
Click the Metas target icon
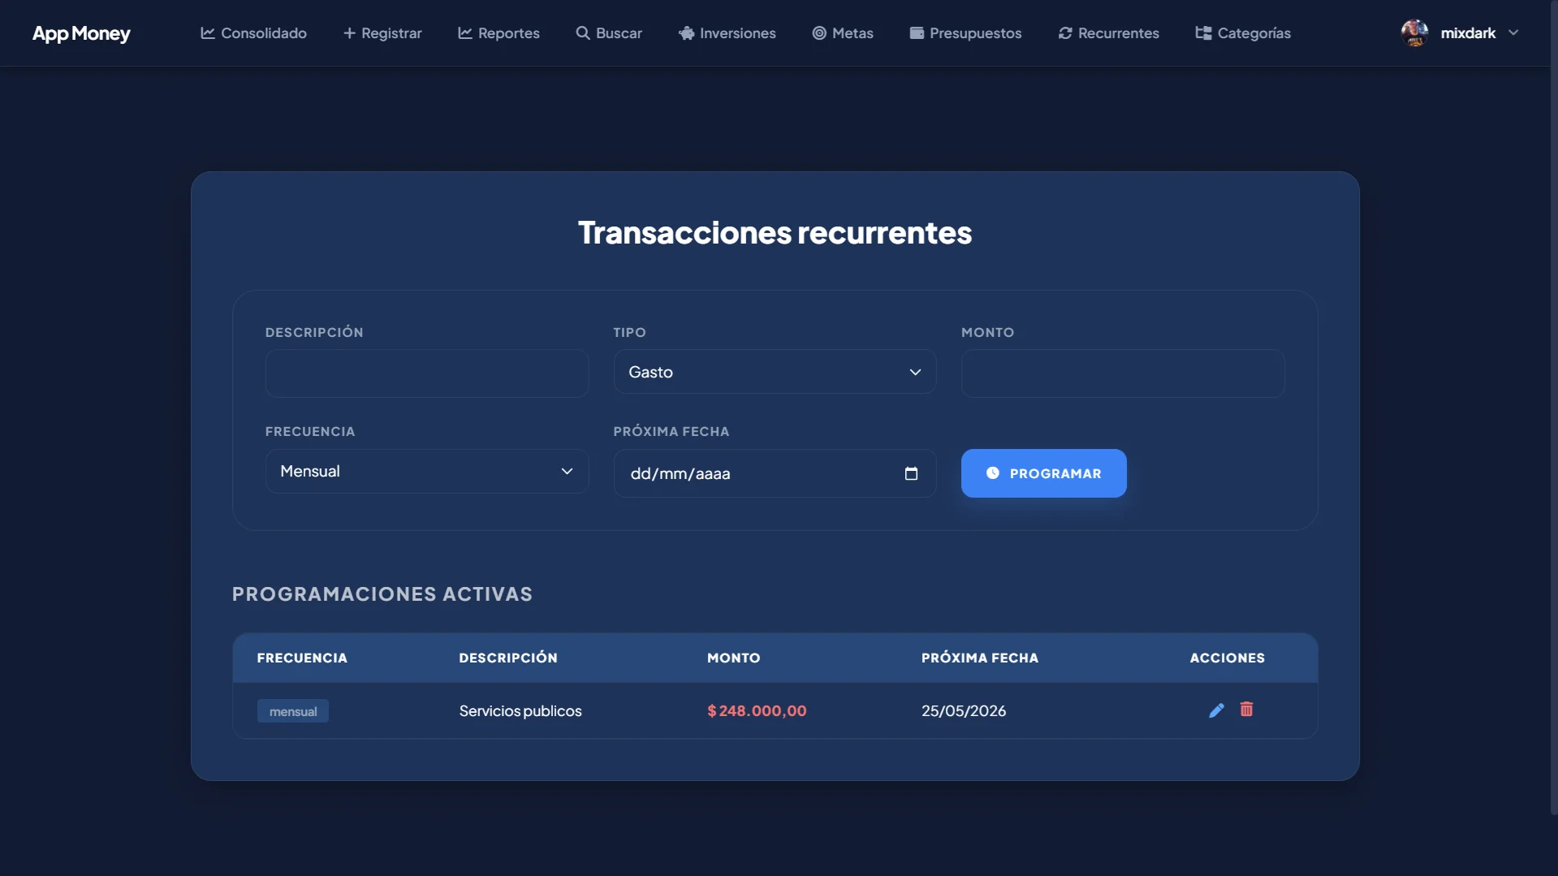pyautogui.click(x=819, y=33)
